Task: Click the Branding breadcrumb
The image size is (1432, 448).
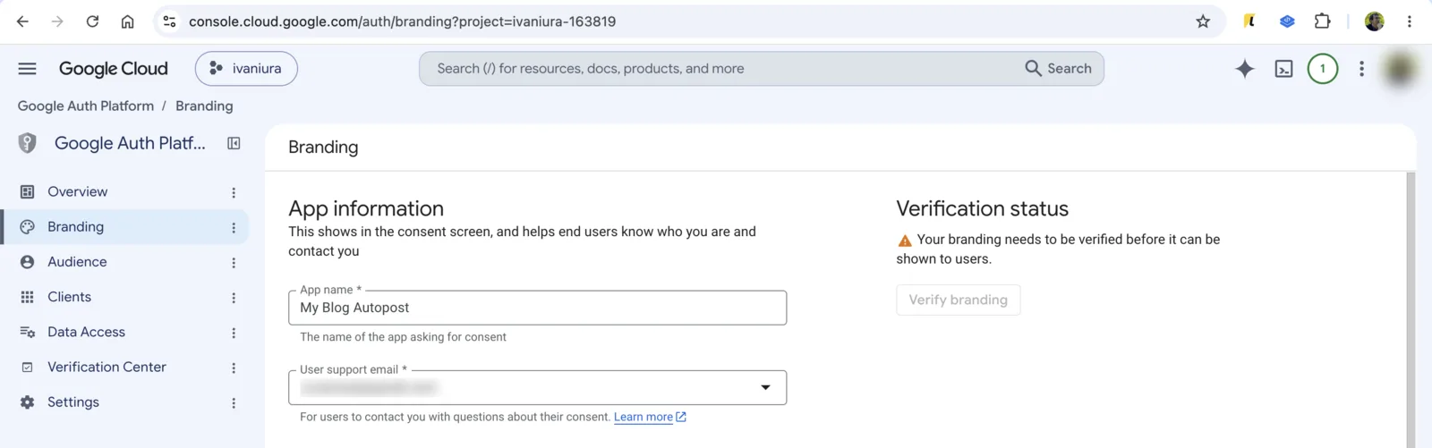Action: 204,106
